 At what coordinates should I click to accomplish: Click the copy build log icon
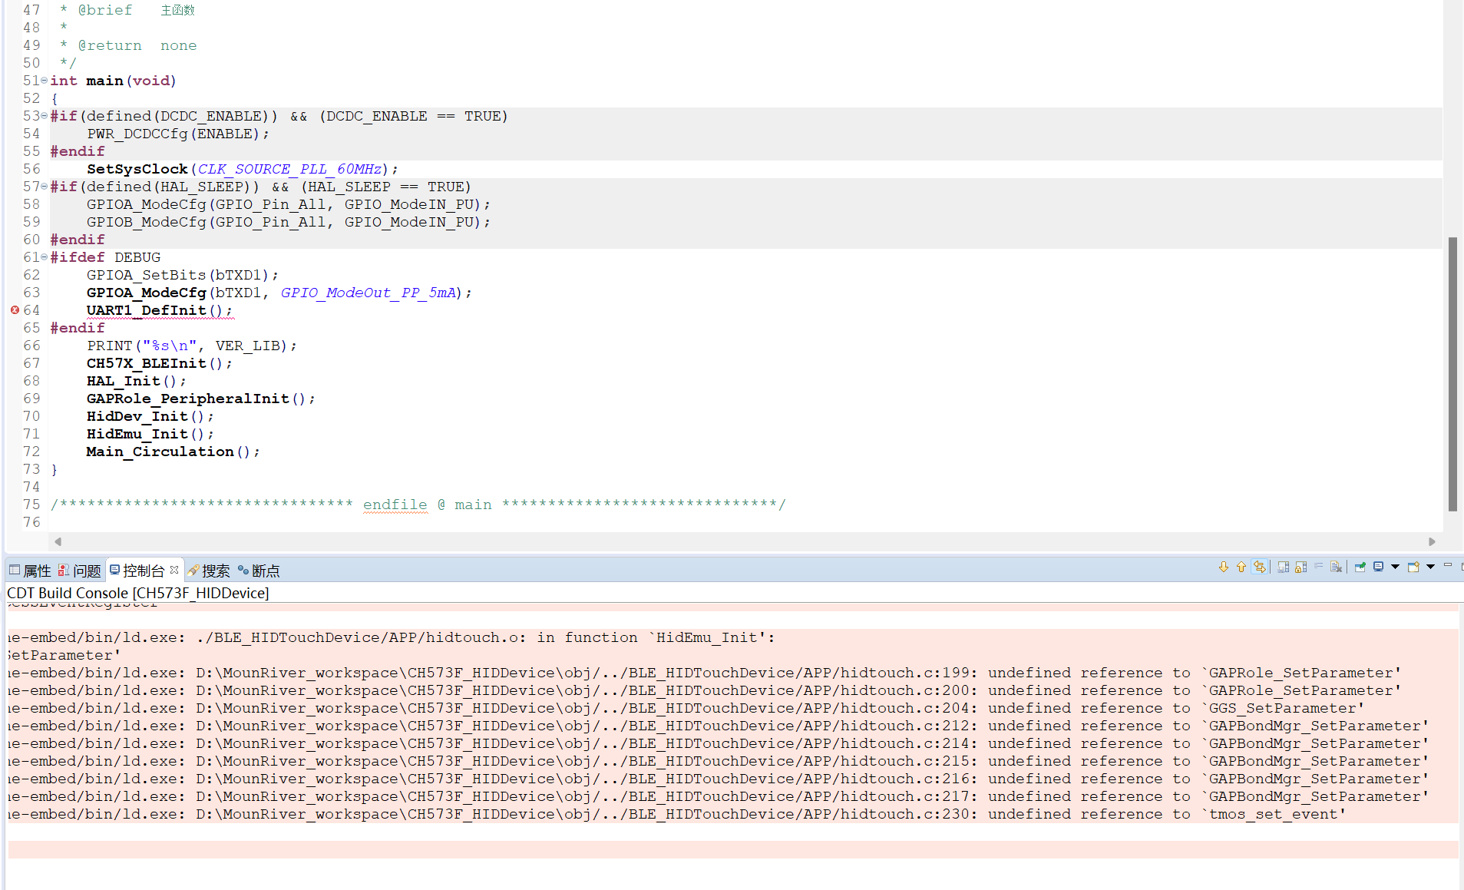coord(1283,567)
